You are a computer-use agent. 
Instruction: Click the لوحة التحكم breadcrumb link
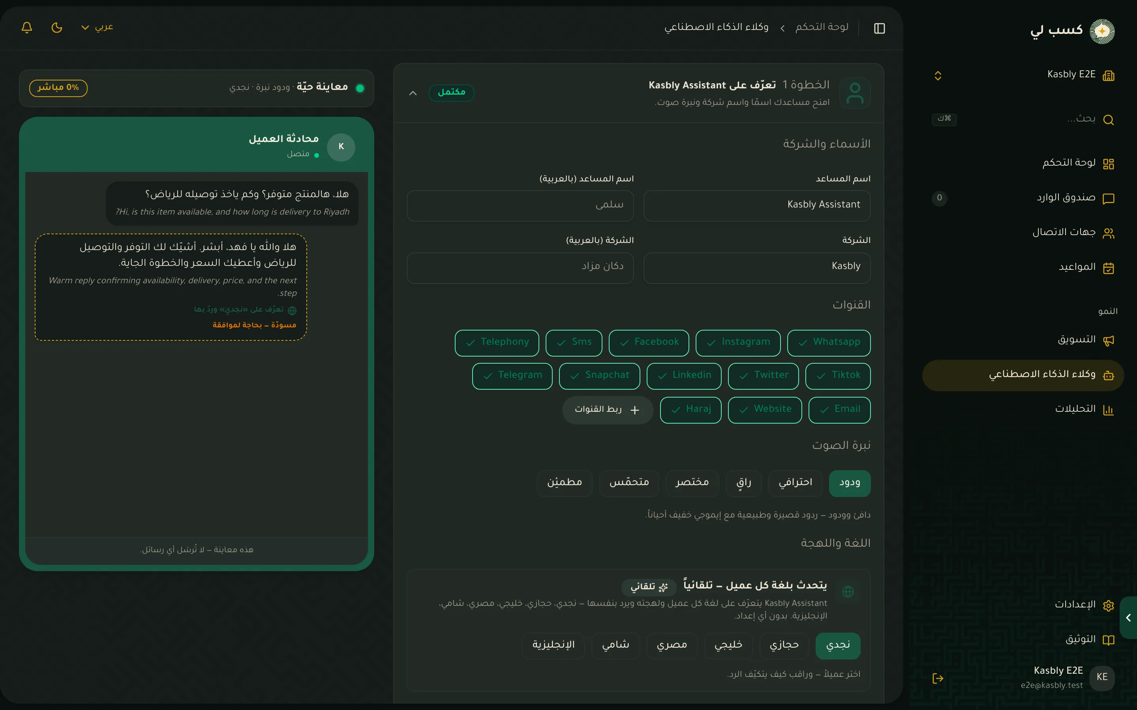[822, 27]
